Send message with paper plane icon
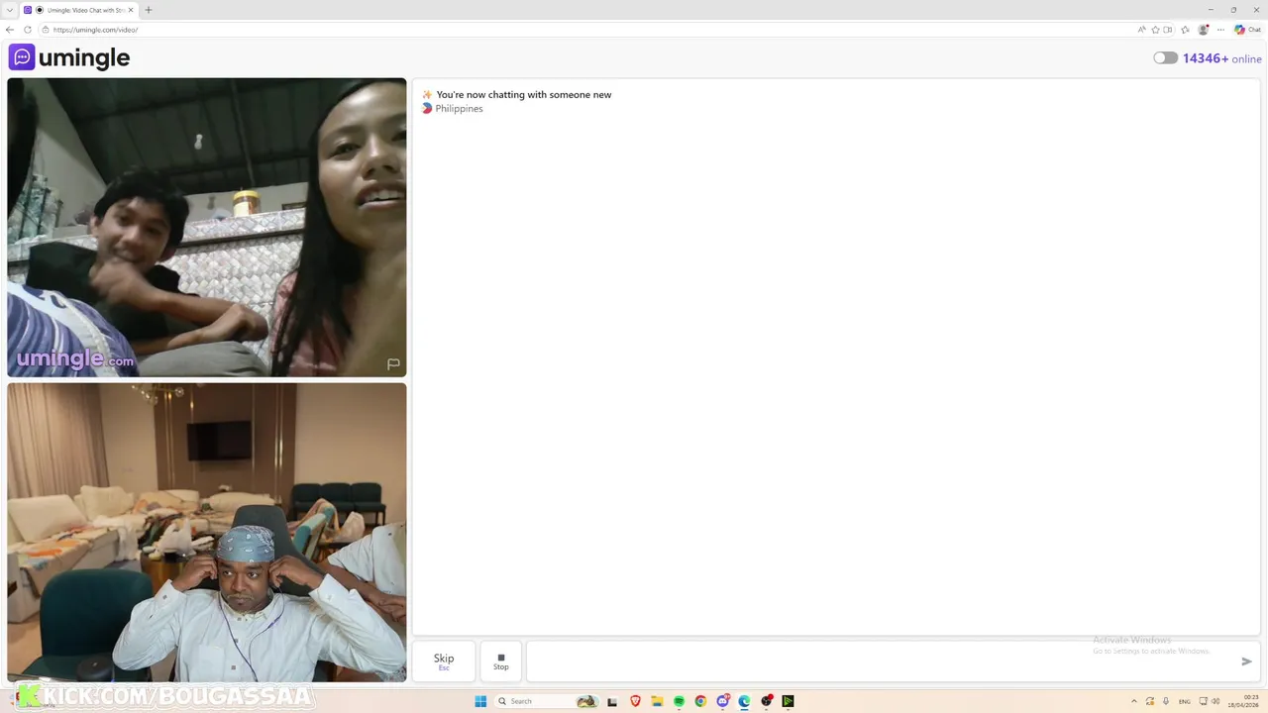 click(1246, 662)
